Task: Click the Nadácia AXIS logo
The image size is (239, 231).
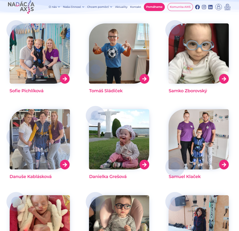Action: [21, 7]
